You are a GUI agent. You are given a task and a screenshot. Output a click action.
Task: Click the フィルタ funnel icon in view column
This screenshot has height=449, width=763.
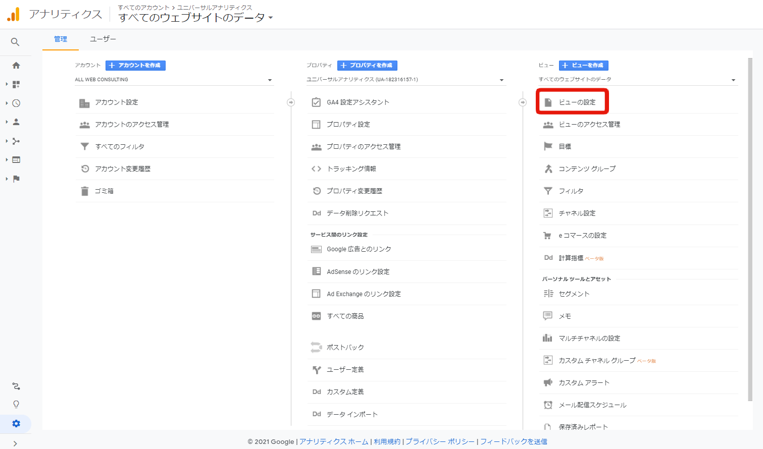(x=548, y=191)
